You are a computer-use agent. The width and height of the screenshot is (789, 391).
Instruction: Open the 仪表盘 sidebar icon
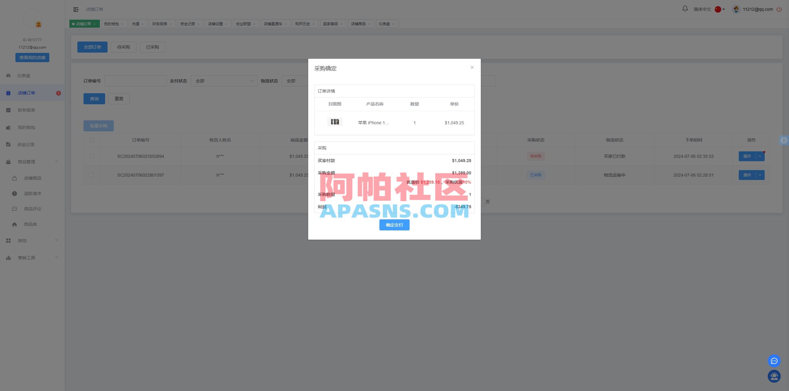click(x=8, y=75)
